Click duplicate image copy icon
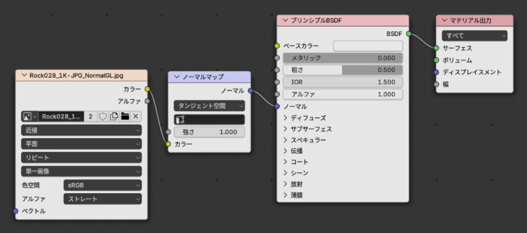Viewport: 527px width, 233px height. point(114,116)
